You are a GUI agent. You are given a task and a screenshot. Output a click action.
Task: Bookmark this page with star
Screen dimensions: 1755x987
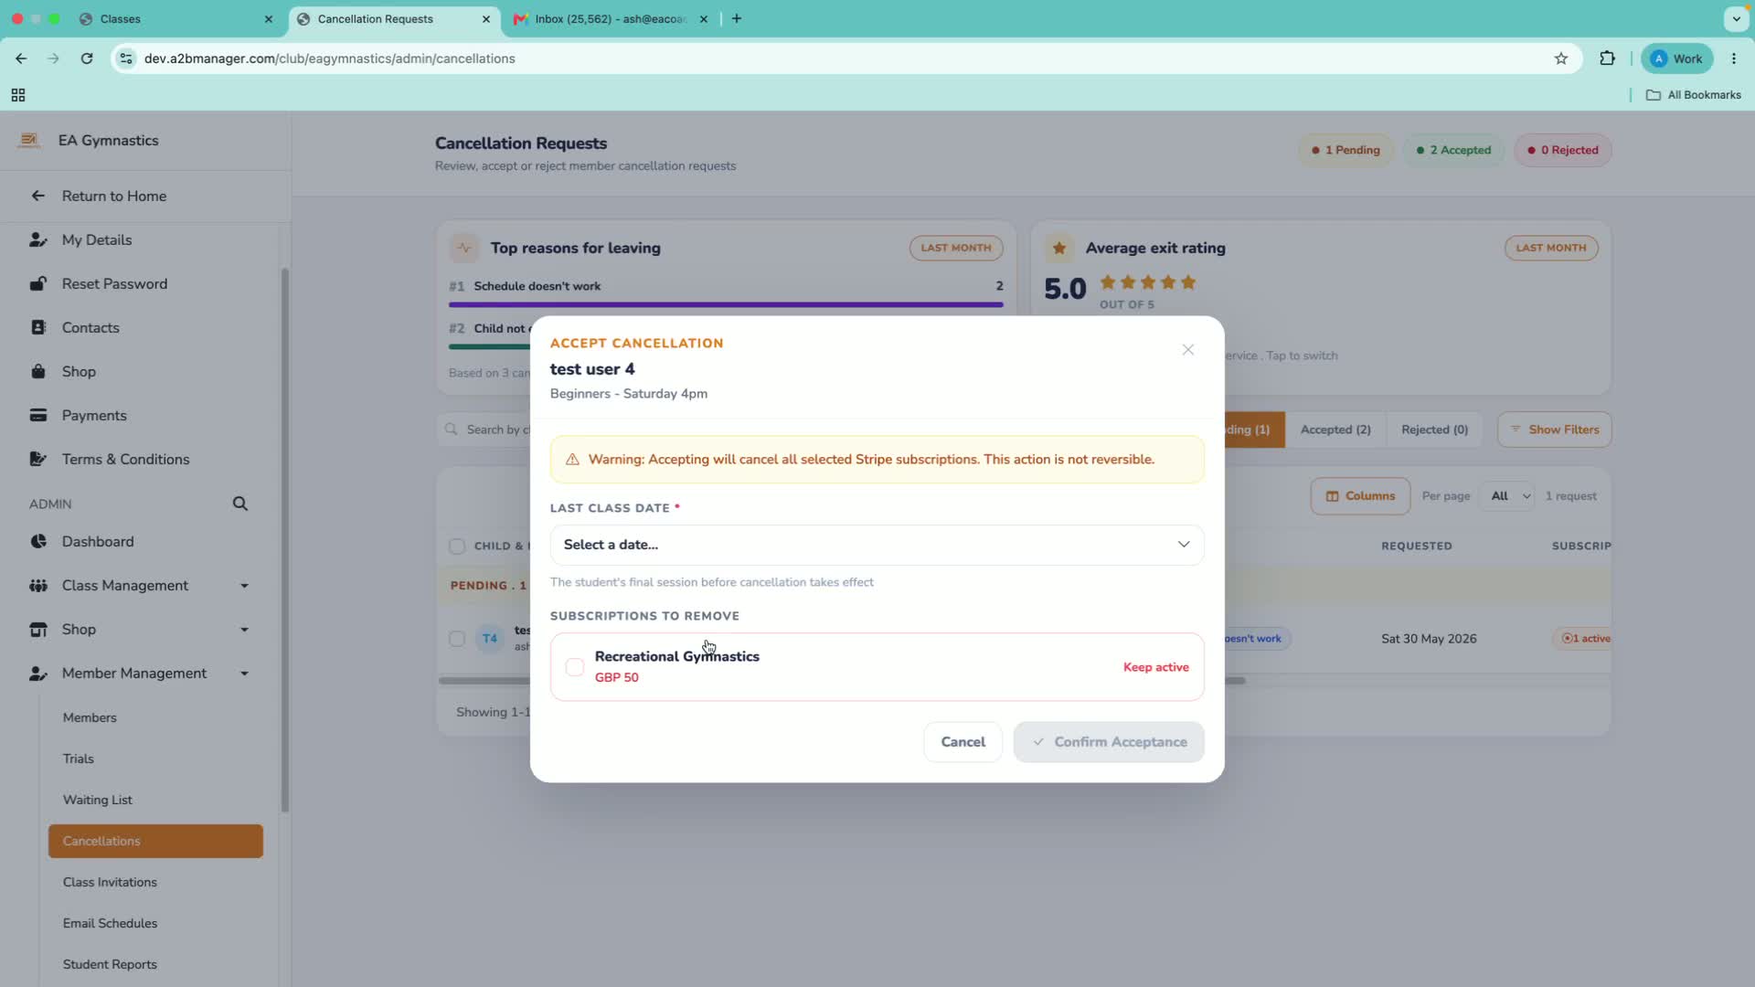tap(1561, 58)
